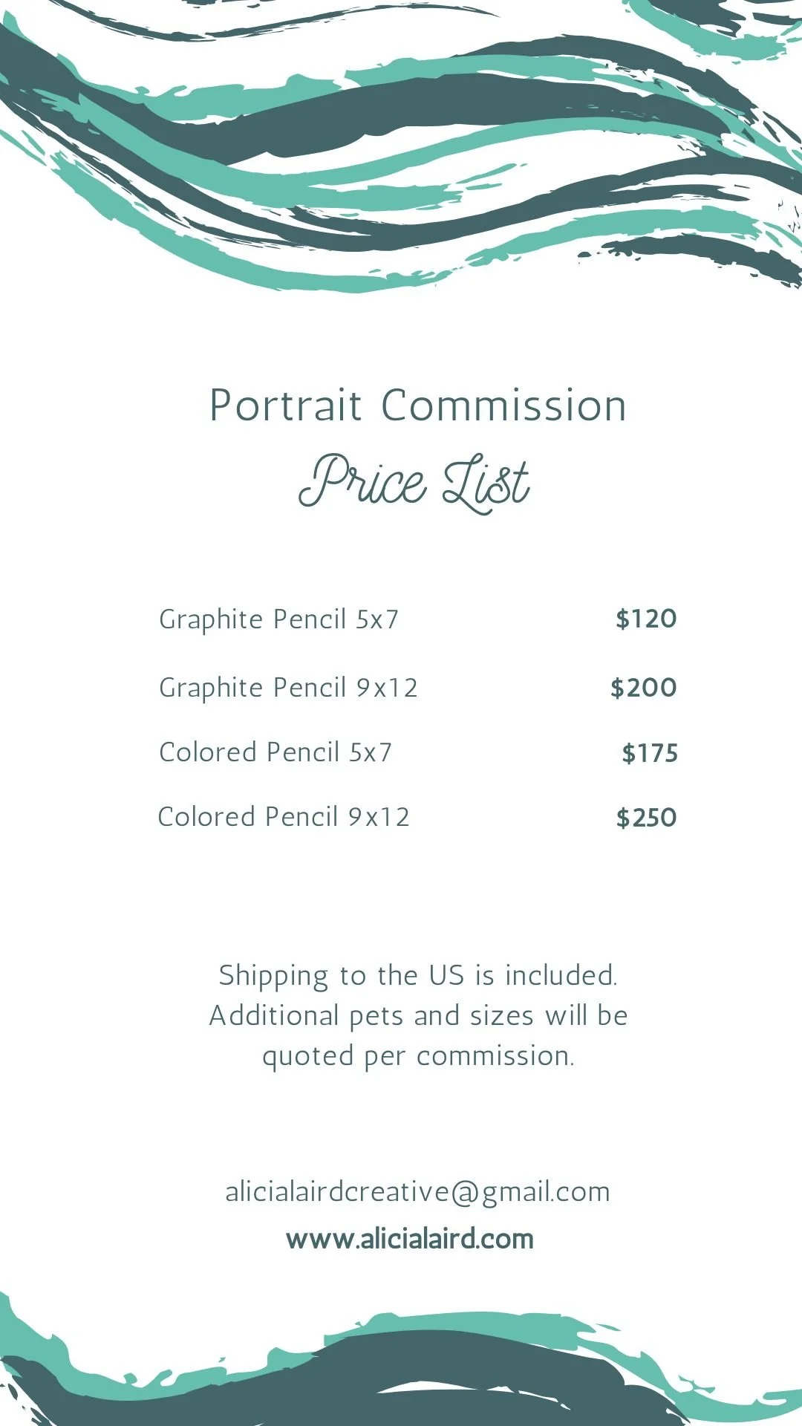
Task: Select the Portrait Commission heading
Action: 418,406
